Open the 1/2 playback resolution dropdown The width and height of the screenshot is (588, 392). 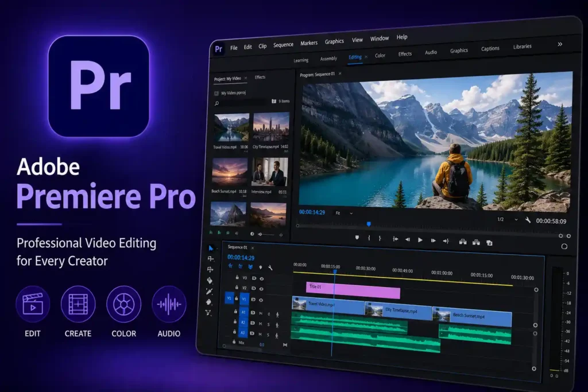[x=507, y=219]
